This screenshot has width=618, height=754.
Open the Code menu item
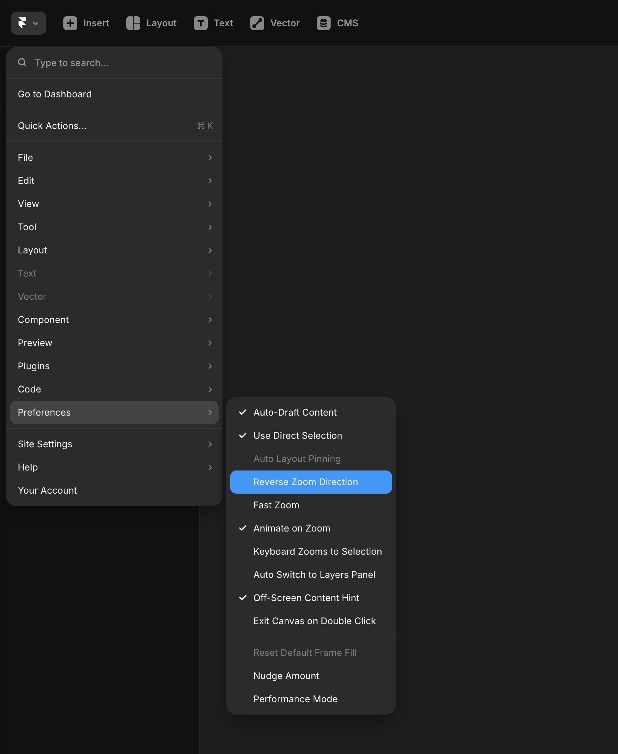point(114,389)
